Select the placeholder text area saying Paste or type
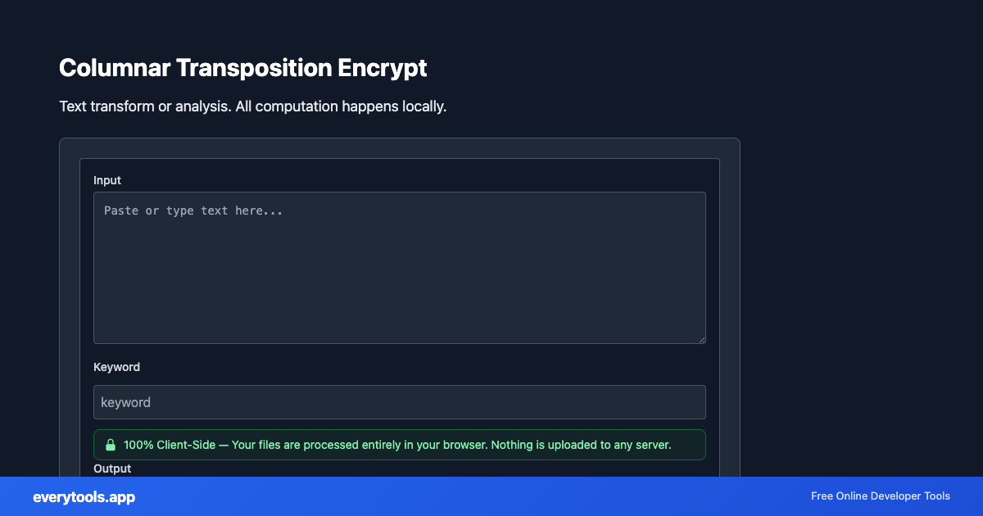This screenshot has height=516, width=983. 193,210
